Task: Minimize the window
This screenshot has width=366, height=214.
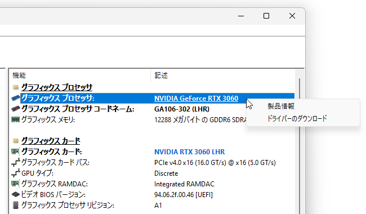Action: [241, 16]
